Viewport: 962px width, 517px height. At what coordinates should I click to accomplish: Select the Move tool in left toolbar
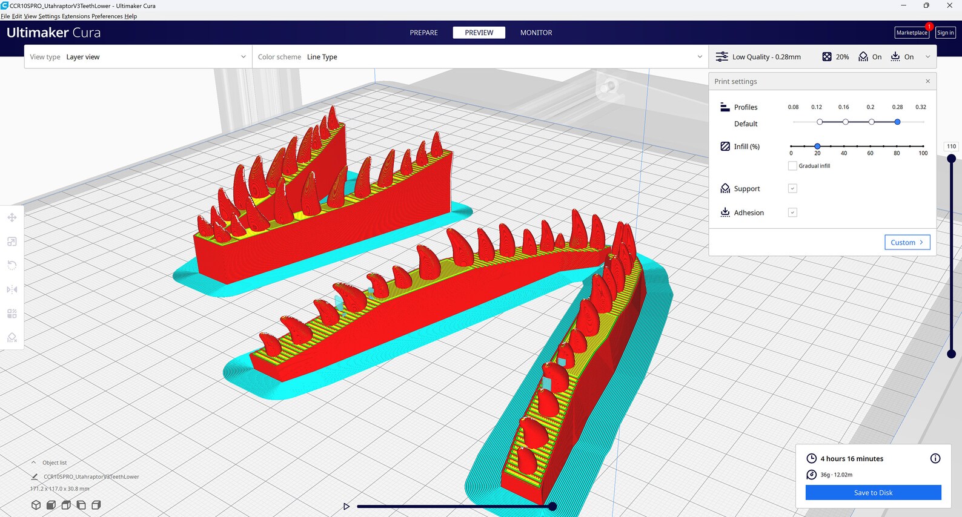(12, 217)
